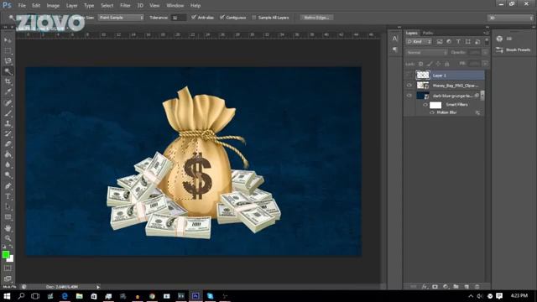The image size is (537, 302).
Task: Click the add layer mask icon
Action: click(435, 287)
